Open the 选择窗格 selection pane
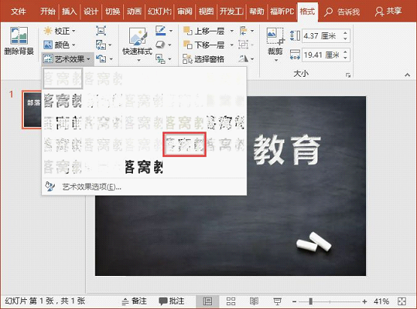417x309 pixels. tap(204, 59)
